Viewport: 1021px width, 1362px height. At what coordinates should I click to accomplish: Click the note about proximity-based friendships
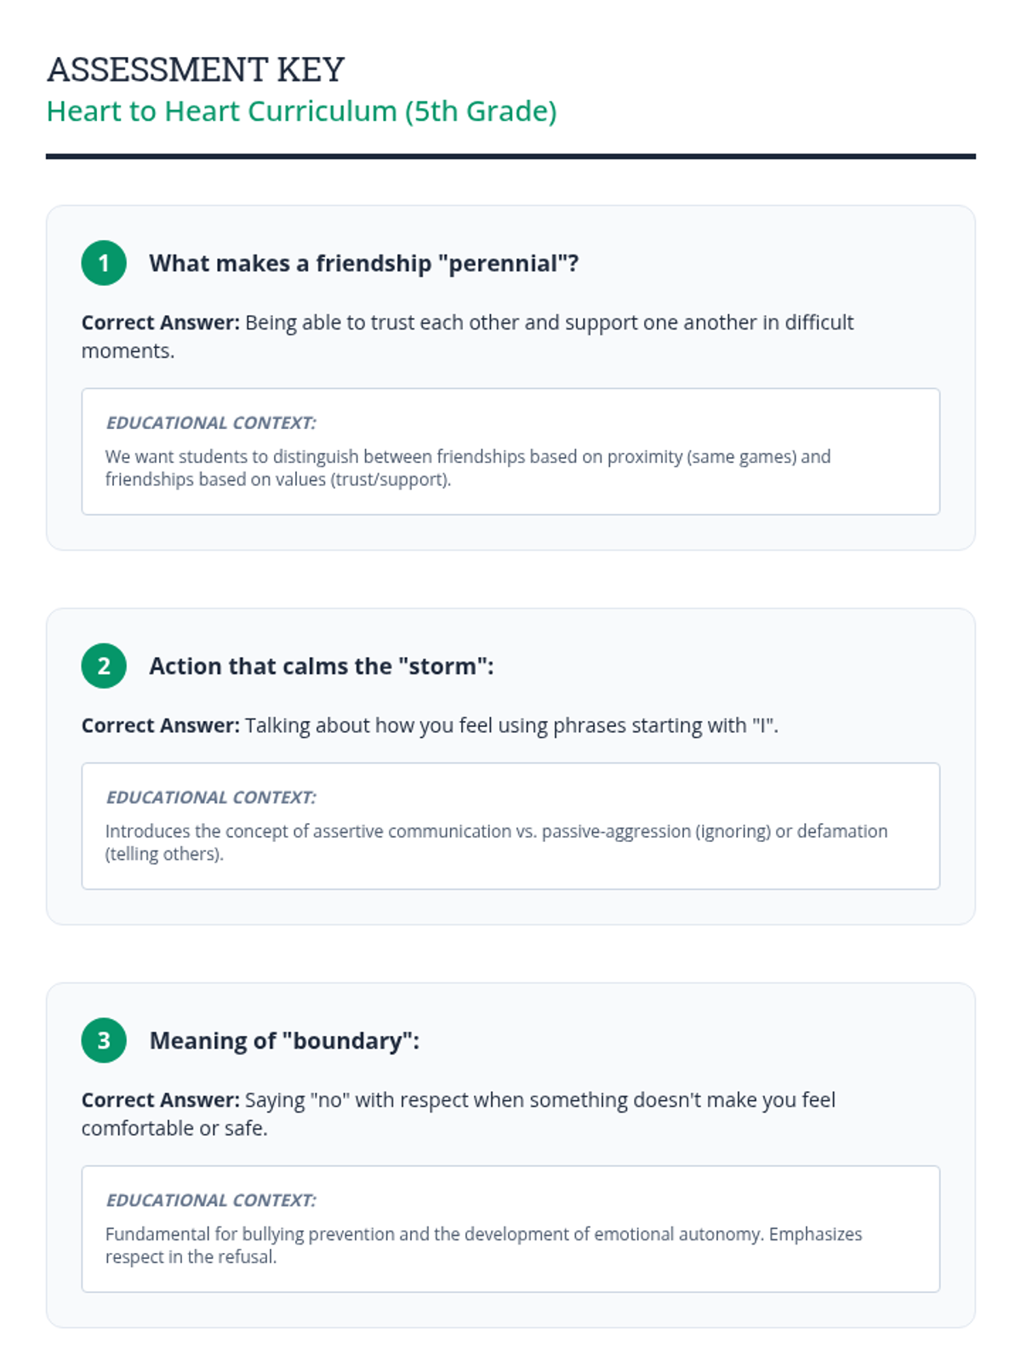click(467, 467)
